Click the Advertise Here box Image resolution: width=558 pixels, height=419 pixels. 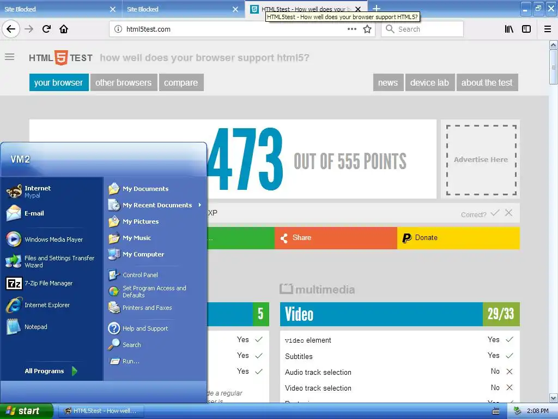(x=481, y=160)
